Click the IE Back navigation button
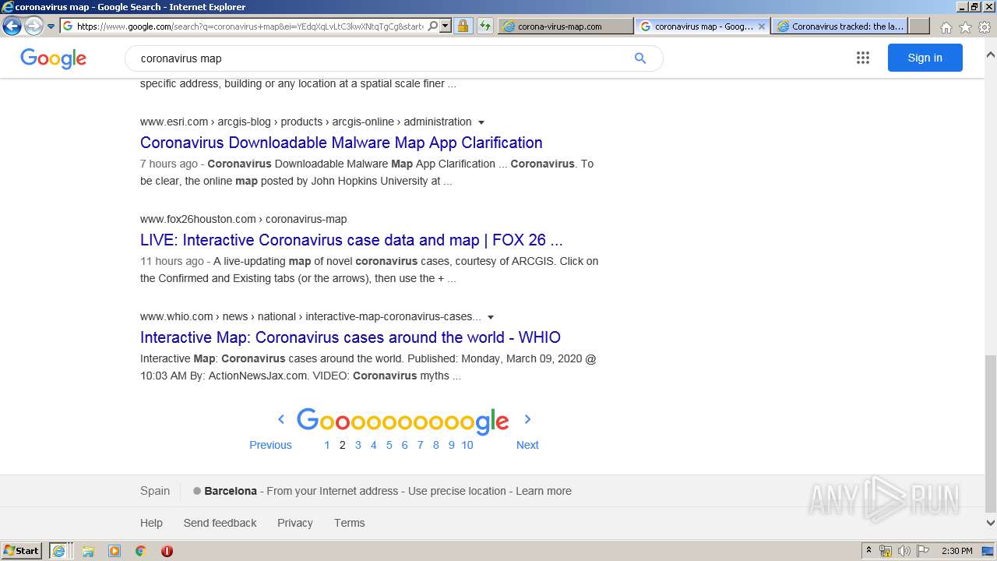 [x=12, y=26]
